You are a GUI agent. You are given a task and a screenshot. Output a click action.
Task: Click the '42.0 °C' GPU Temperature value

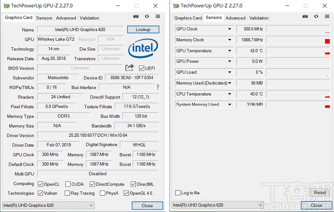click(x=250, y=51)
